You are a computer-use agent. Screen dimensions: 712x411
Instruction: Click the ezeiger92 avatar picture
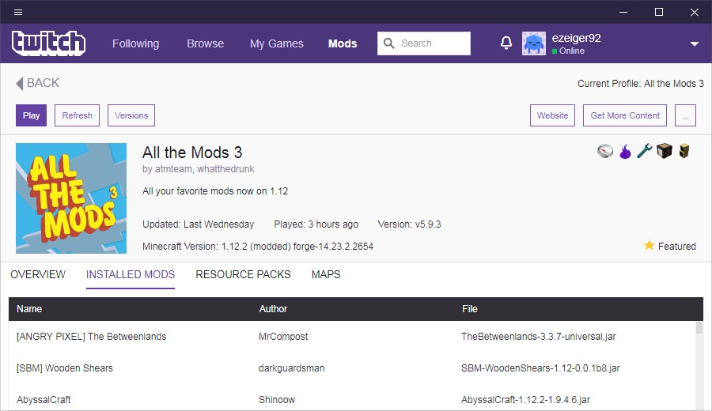pyautogui.click(x=534, y=43)
